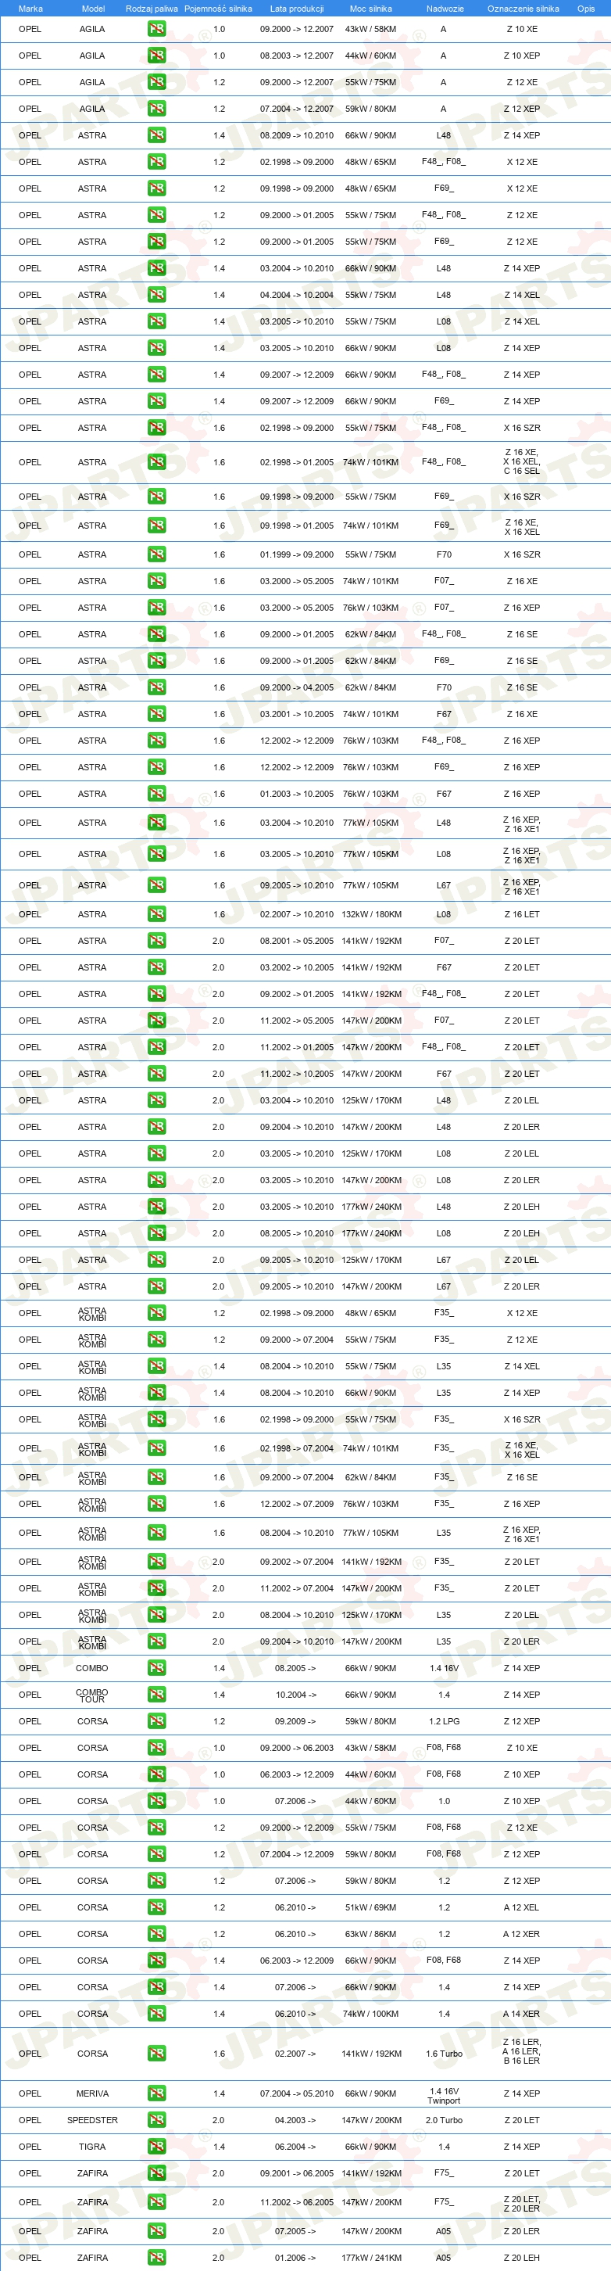Screen dimensions: 611x2271
Task: Click fuel icon in CORSA A 12 XER row
Action: [157, 1933]
